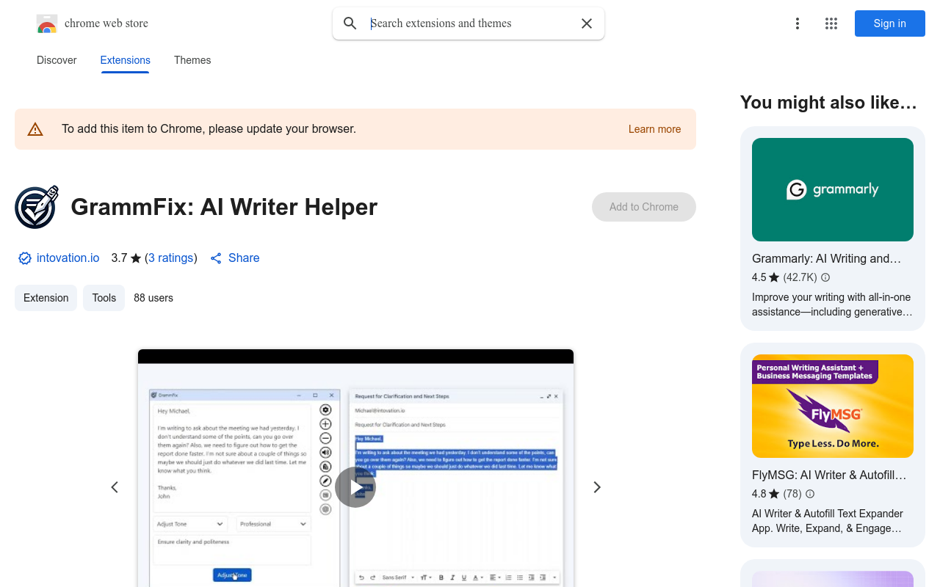
Task: Open the 3 ratings link
Action: coord(171,258)
